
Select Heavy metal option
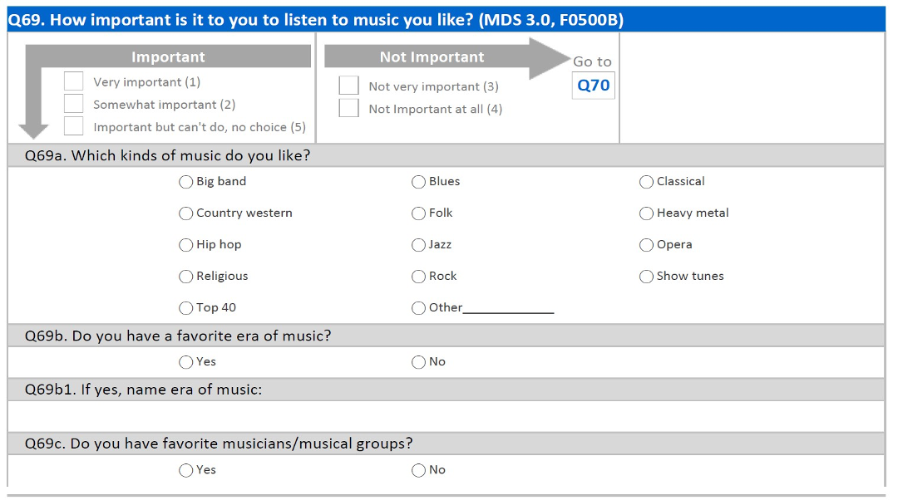pyautogui.click(x=646, y=213)
